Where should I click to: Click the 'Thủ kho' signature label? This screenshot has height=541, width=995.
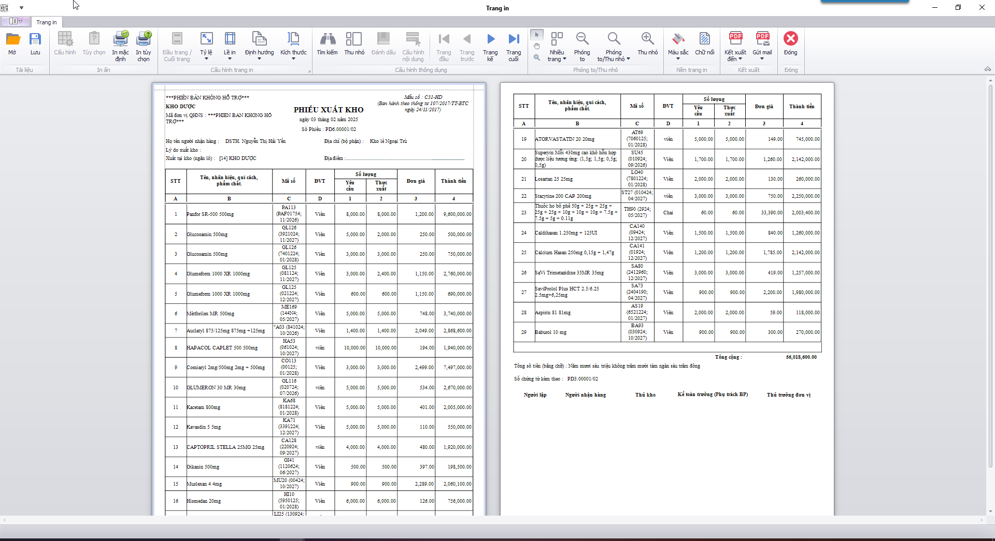[x=646, y=395]
